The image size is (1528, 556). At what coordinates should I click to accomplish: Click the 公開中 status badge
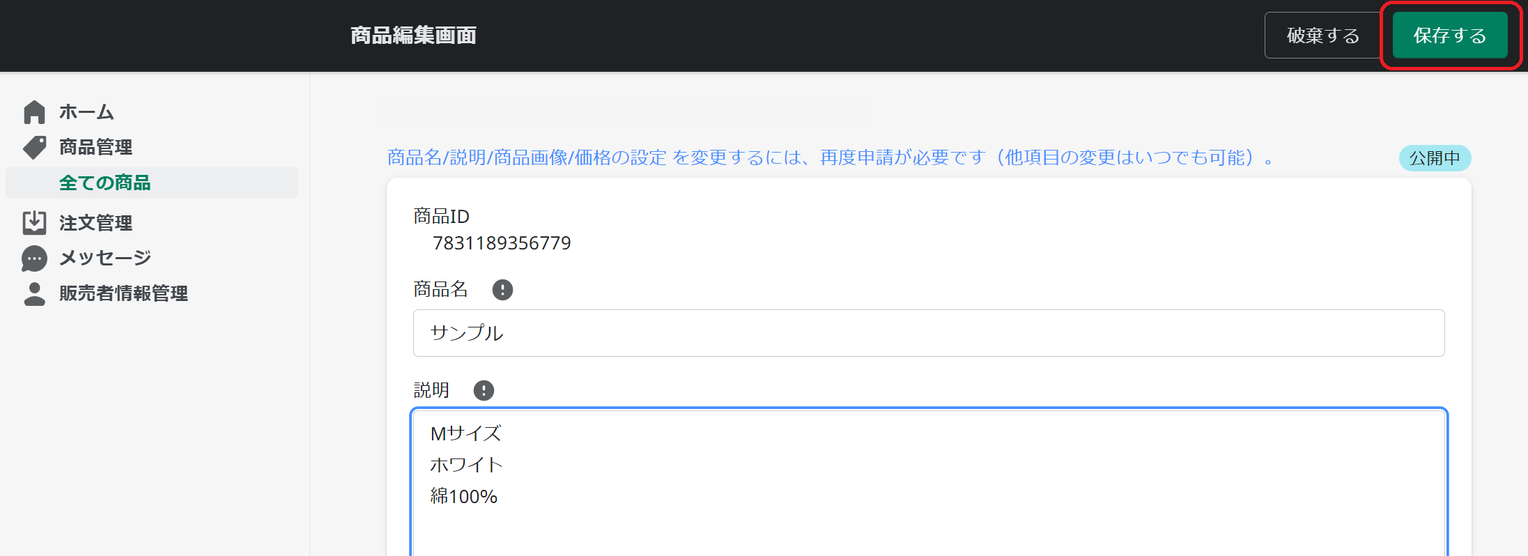click(x=1434, y=158)
